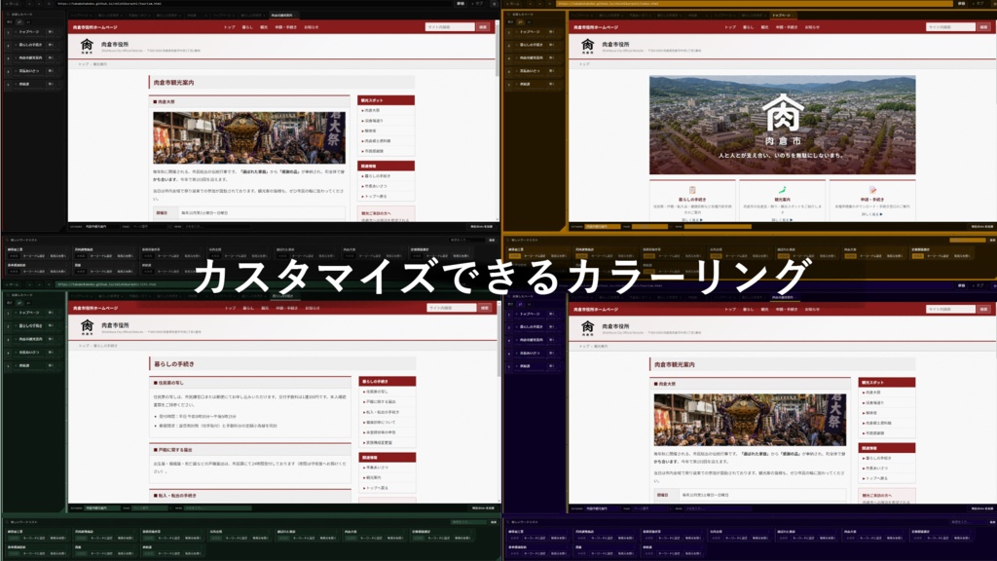The height and width of the screenshot is (561, 997).
Task: Click the red 検索 button in the purple window
Action: 983,309
